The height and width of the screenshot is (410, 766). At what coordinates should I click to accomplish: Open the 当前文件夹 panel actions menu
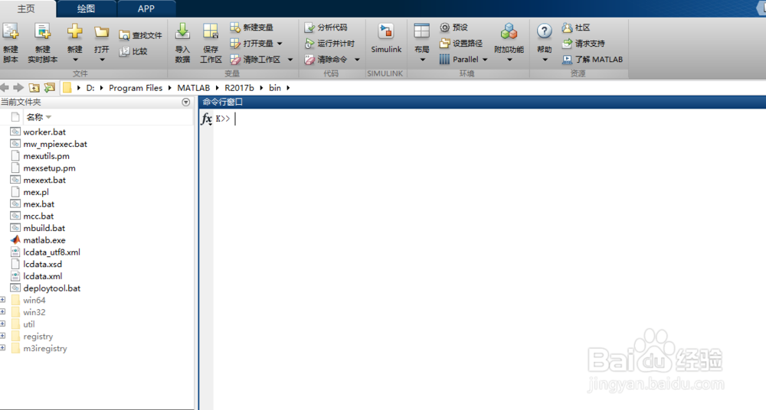click(185, 102)
